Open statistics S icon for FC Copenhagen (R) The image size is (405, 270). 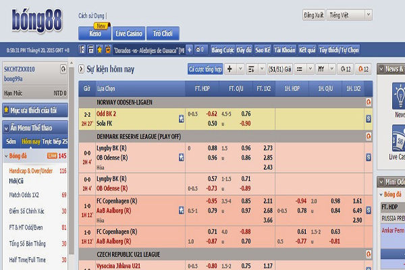(x=369, y=211)
